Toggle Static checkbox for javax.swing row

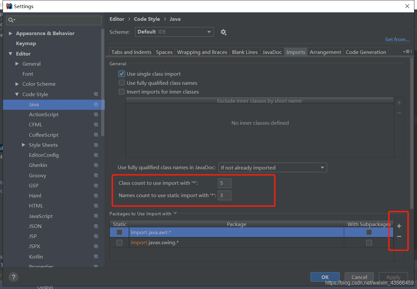[x=119, y=243]
